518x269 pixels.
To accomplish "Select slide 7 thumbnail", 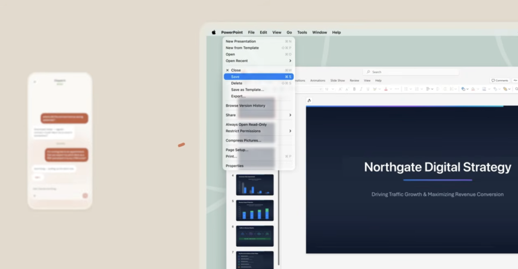I will [x=255, y=260].
